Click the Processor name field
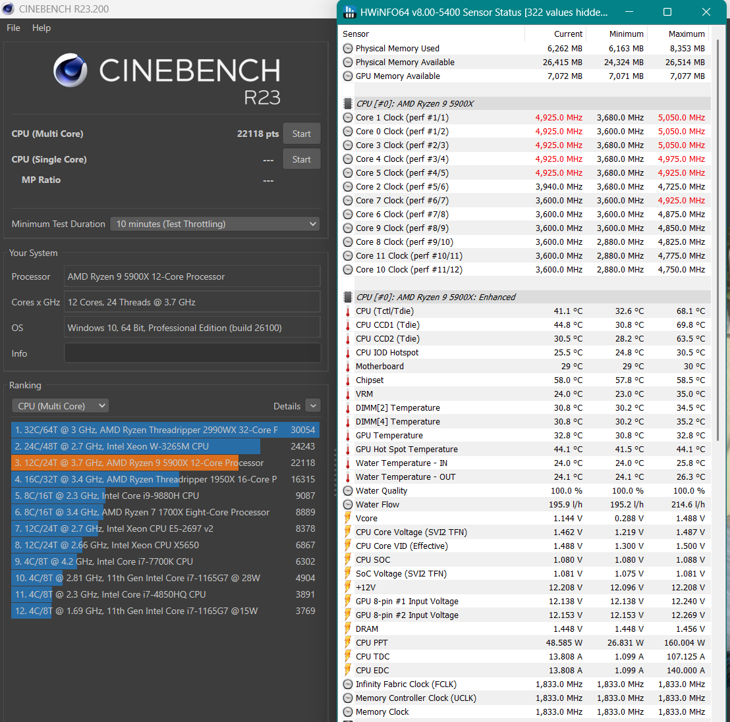The width and height of the screenshot is (730, 722). pos(192,276)
